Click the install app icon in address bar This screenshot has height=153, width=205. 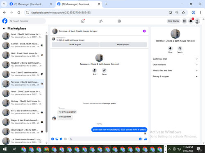pyautogui.click(x=171, y=13)
